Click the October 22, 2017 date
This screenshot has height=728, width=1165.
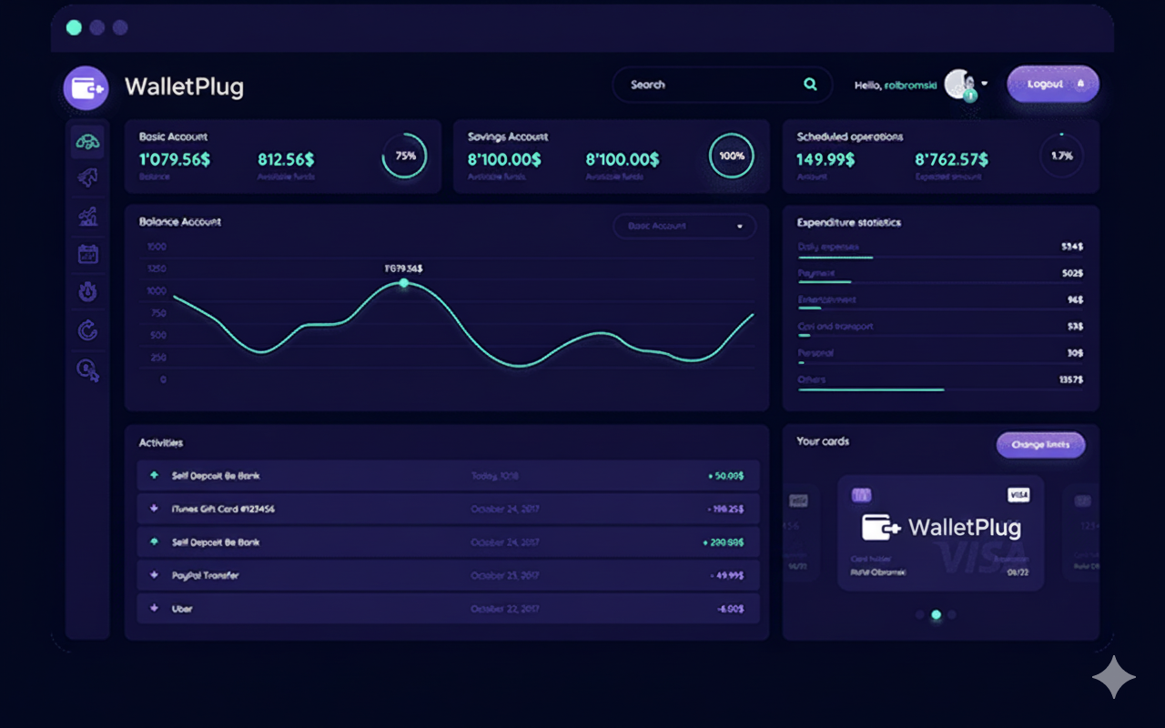tap(505, 609)
